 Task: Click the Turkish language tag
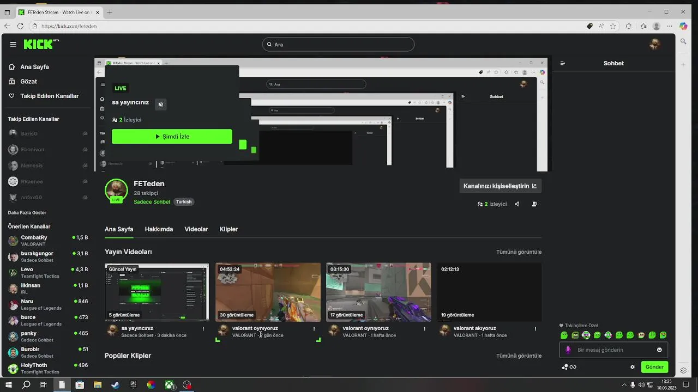pos(184,202)
